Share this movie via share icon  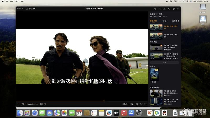[x=155, y=9]
